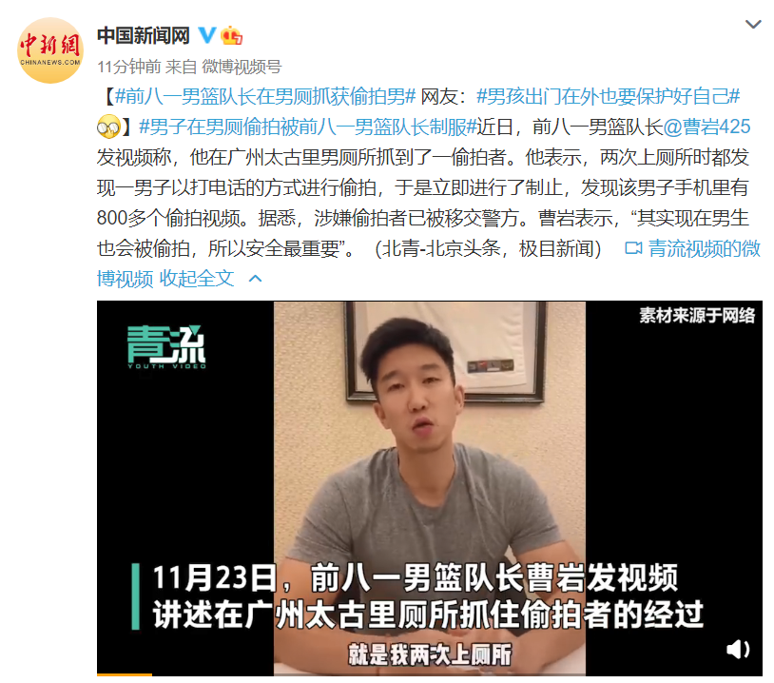774x683 pixels.
Task: Collapse the post with 收起全文
Action: [x=197, y=279]
